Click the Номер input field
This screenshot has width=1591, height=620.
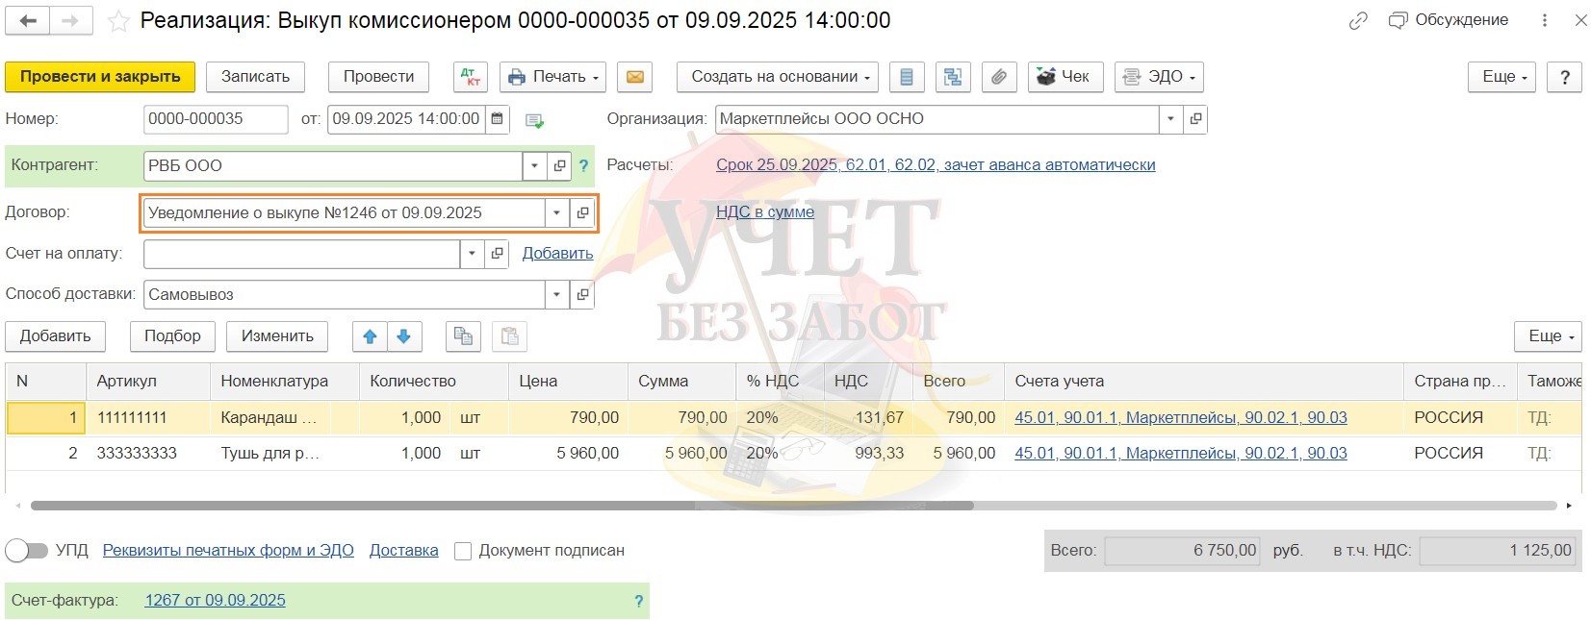pos(215,119)
